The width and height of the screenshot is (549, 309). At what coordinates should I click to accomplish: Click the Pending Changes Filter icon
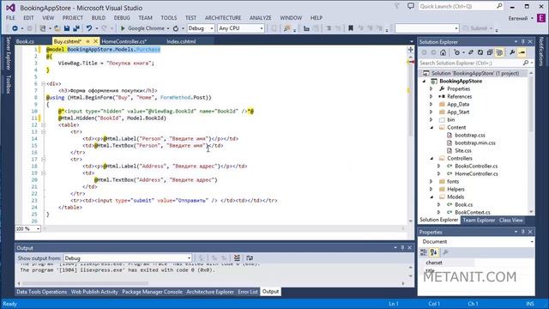456,52
